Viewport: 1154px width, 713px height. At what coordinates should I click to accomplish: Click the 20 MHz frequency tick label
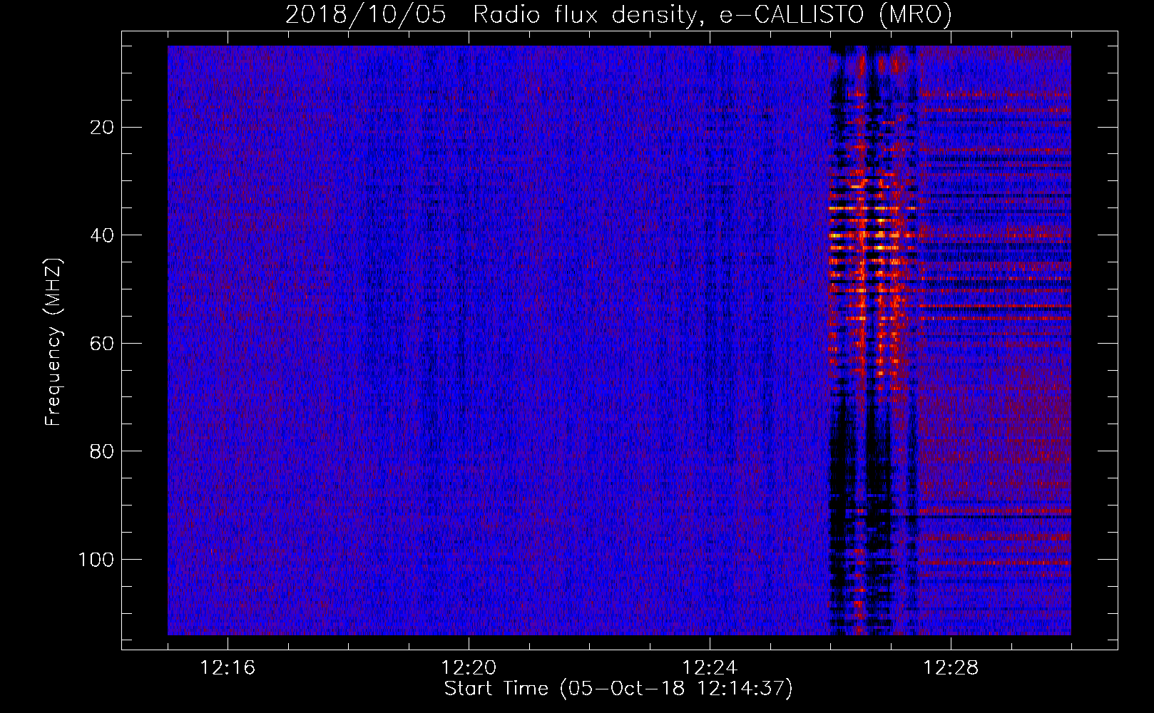click(x=102, y=128)
